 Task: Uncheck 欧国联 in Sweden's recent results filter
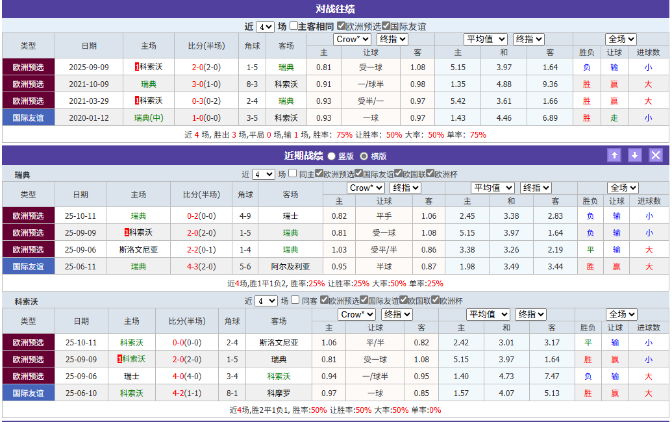(x=397, y=172)
